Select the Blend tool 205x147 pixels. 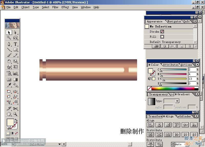coord(15,85)
